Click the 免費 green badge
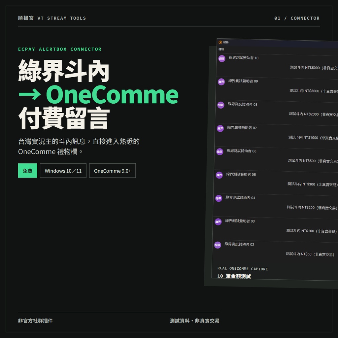This screenshot has height=338, width=338. 28,171
